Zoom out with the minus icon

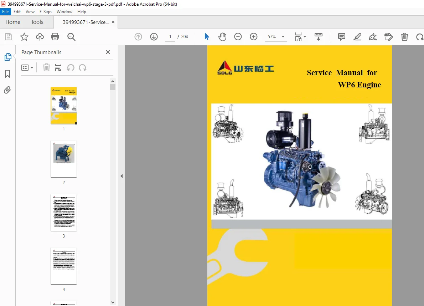pyautogui.click(x=238, y=36)
